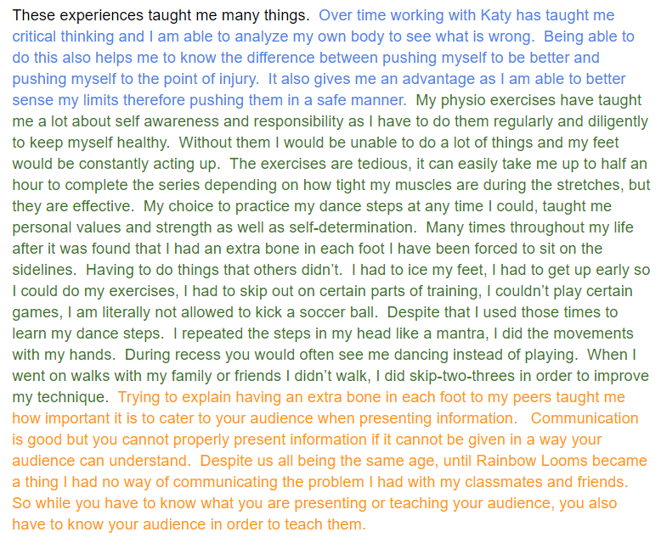Click the words 'critical thinking' in blue text
The height and width of the screenshot is (549, 661).
(63, 36)
